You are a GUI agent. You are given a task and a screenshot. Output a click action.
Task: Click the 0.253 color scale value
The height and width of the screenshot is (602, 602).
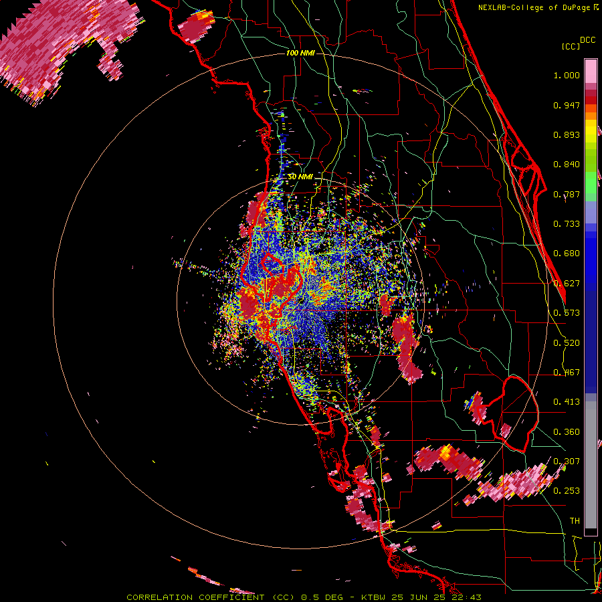tap(567, 491)
